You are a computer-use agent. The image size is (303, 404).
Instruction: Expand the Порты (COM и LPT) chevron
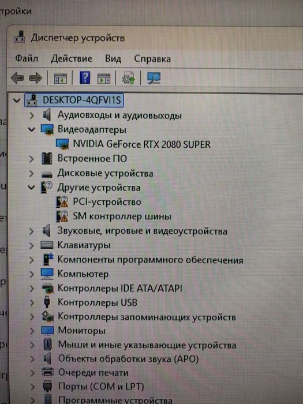pyautogui.click(x=32, y=387)
